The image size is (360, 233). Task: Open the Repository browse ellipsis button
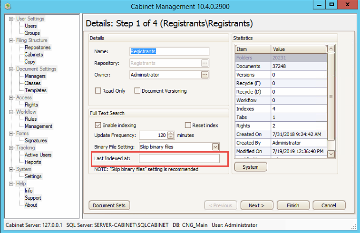tap(205, 63)
